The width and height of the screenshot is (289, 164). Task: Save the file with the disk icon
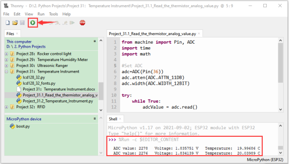pos(22,23)
